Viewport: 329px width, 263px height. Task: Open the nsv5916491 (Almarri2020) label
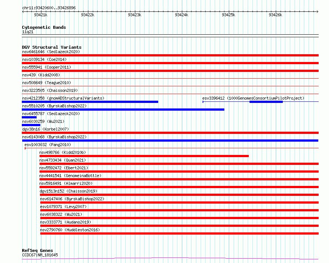[66, 183]
